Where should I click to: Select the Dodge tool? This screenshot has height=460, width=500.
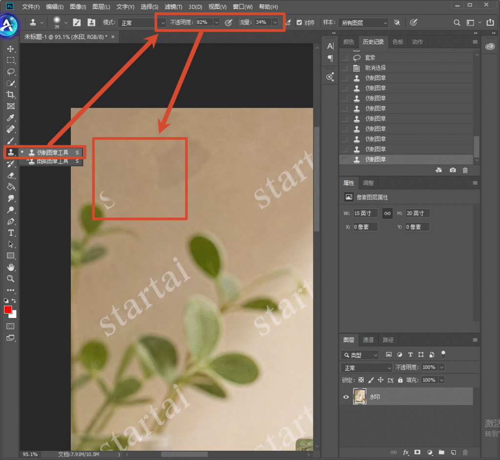(x=11, y=210)
